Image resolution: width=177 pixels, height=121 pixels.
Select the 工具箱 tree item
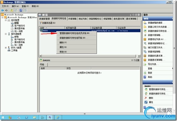(x=14, y=50)
